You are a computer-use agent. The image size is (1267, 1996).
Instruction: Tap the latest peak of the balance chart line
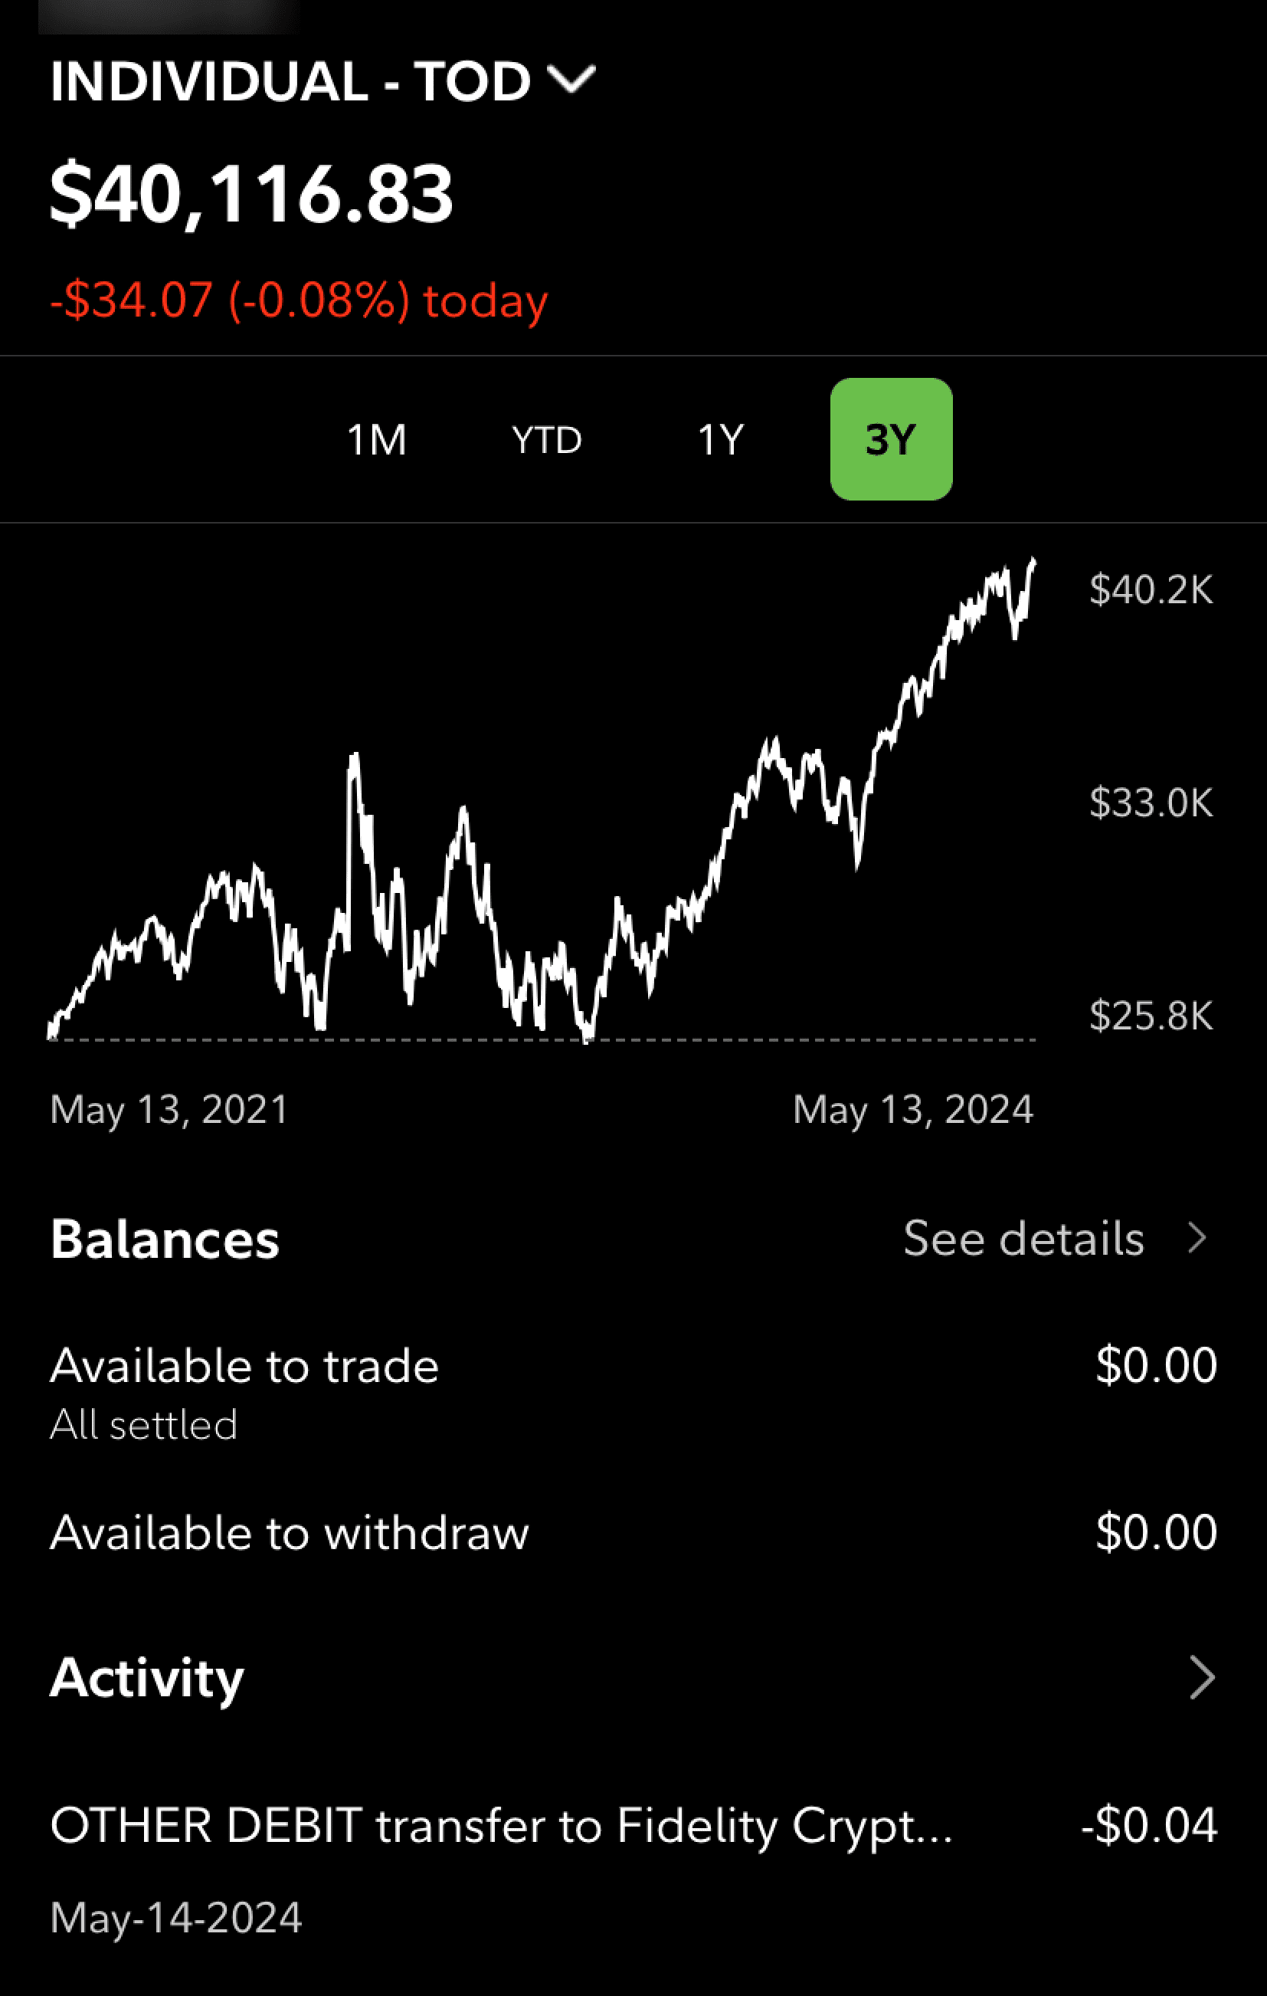[1033, 563]
